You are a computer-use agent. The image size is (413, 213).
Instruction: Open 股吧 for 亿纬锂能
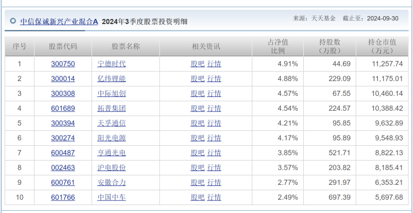198,79
